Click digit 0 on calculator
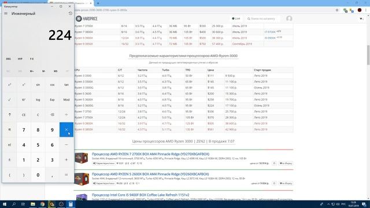Image resolution: width=370 pixels, height=208 pixels. (38, 175)
